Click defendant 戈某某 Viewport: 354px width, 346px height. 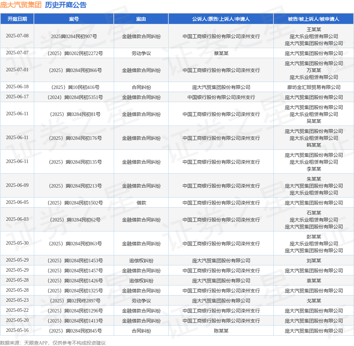(314, 301)
